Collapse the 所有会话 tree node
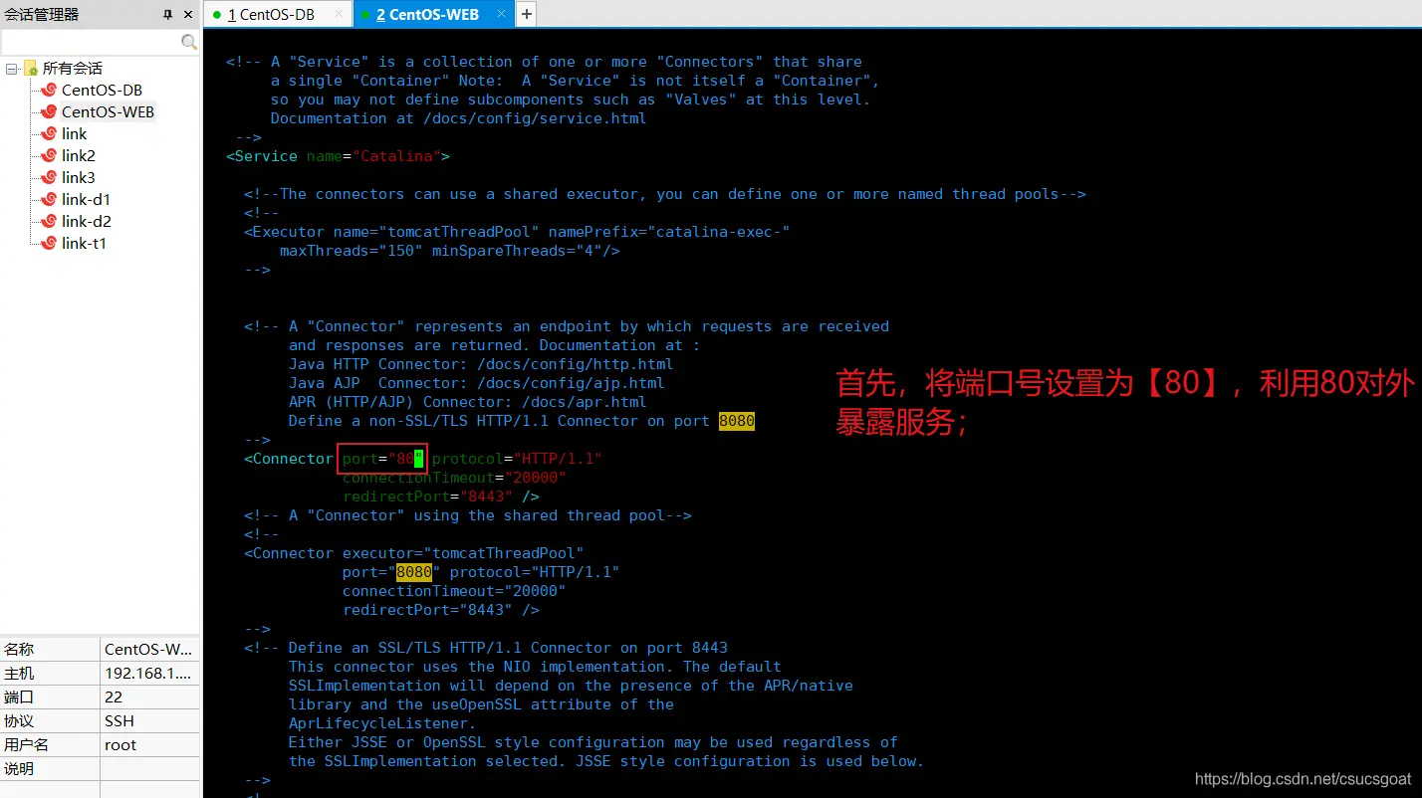The height and width of the screenshot is (798, 1422). tap(11, 69)
